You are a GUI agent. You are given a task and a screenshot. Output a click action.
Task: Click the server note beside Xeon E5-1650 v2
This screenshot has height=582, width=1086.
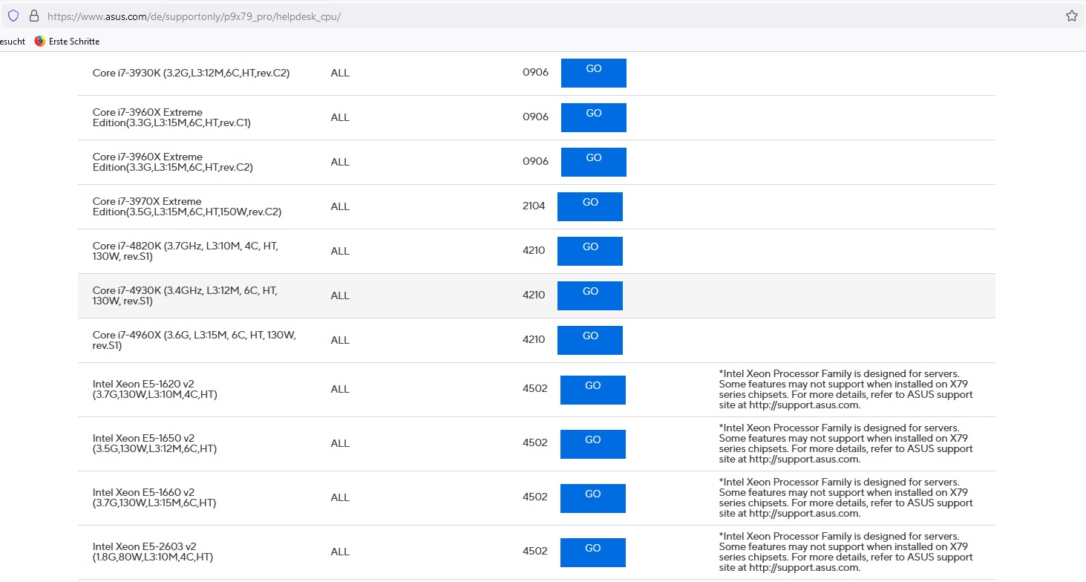point(846,444)
